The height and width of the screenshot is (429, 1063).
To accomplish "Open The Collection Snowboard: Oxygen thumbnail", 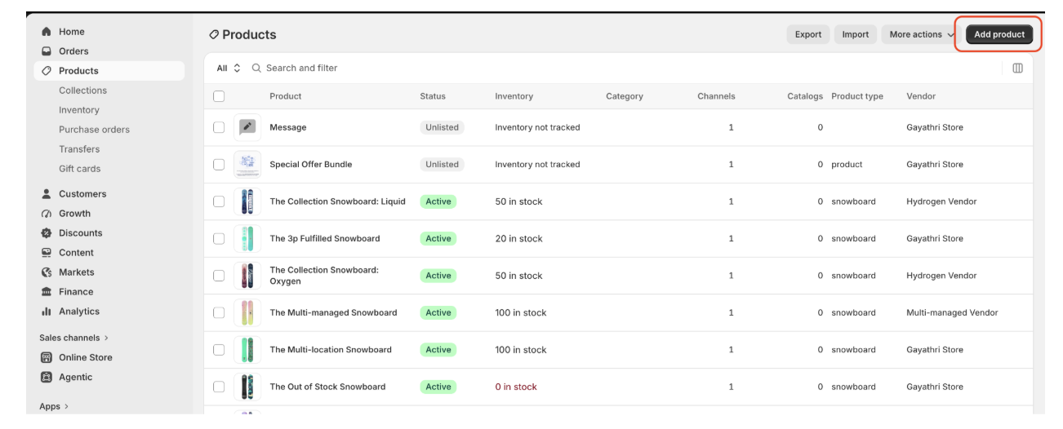I will coord(247,276).
